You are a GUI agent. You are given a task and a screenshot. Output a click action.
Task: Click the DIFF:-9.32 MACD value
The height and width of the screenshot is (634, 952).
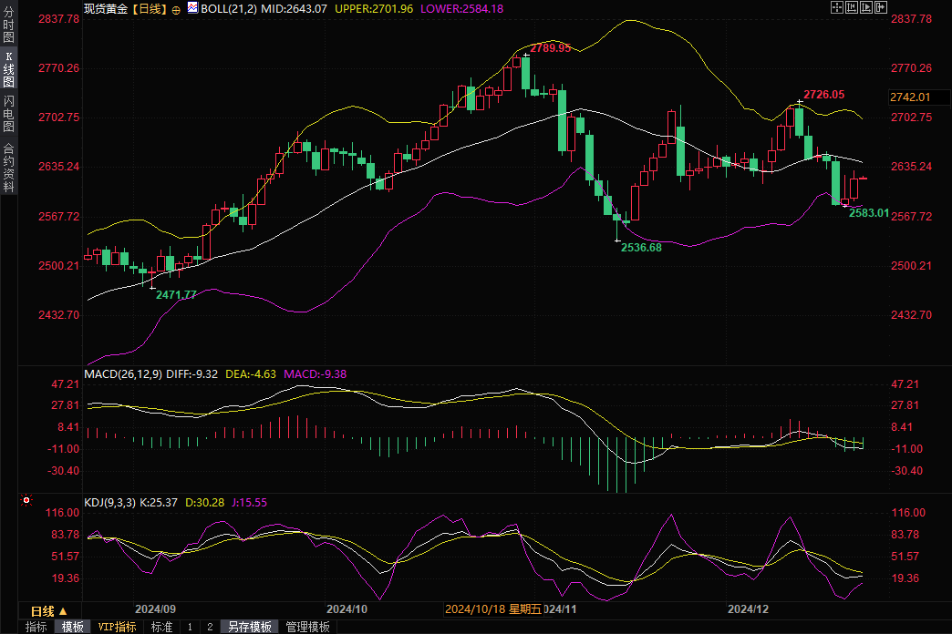(191, 374)
